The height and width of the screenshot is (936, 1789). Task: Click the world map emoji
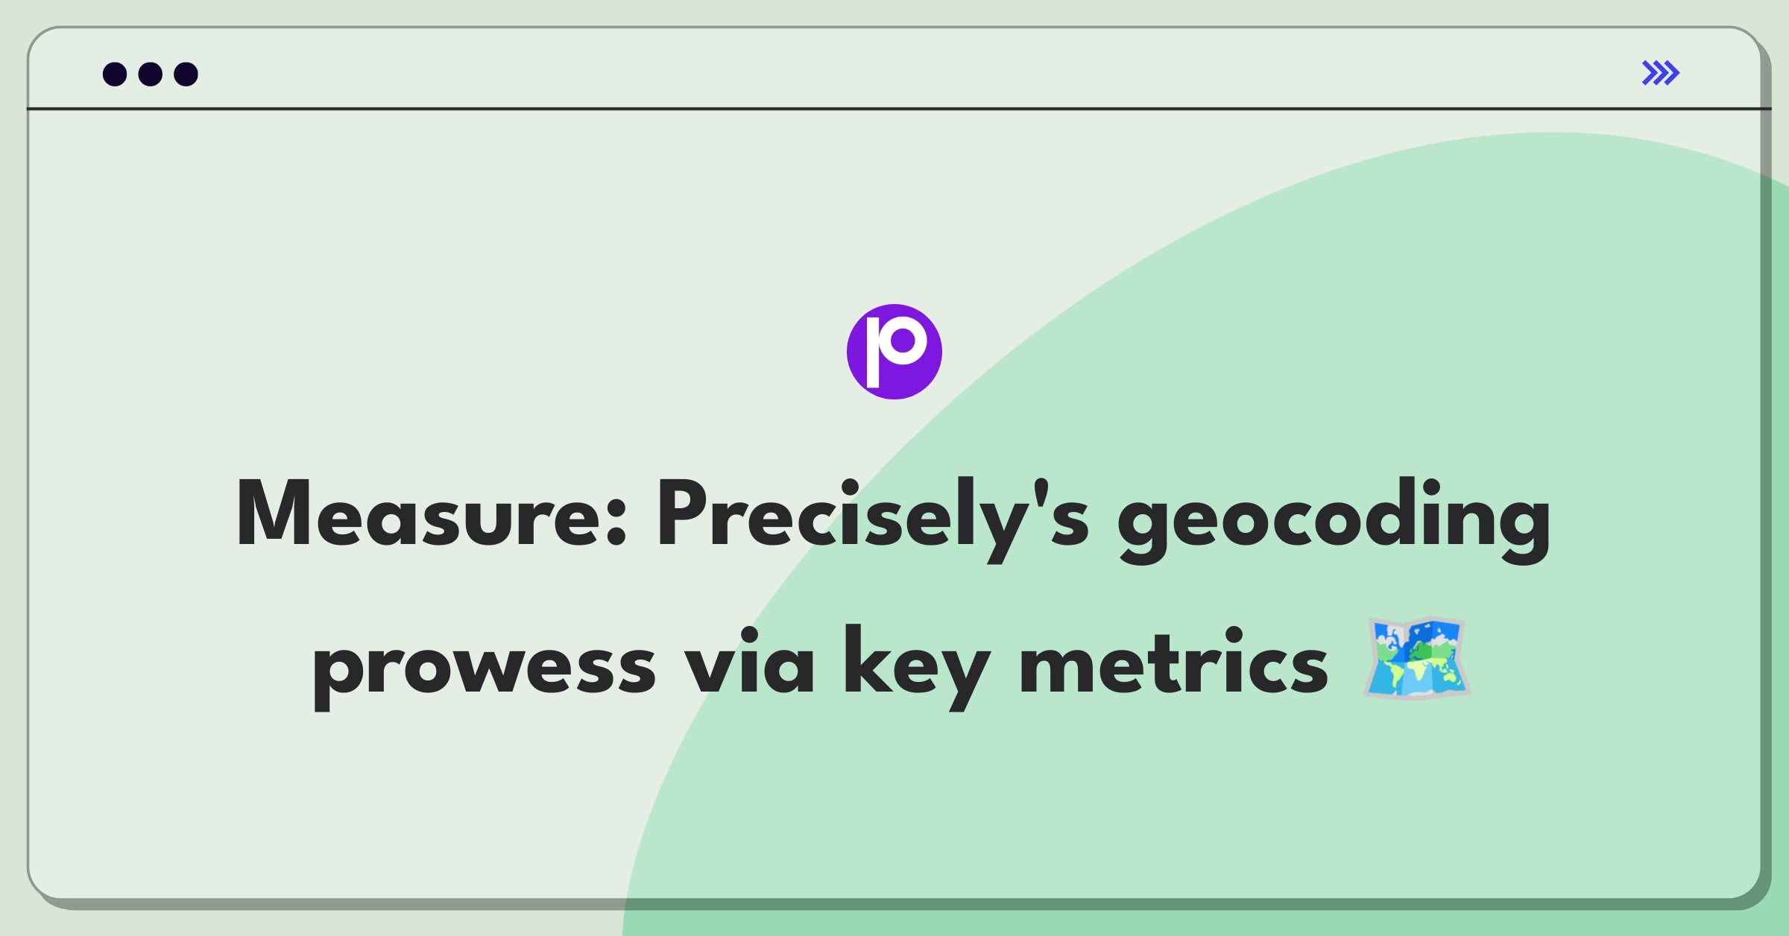coord(1417,658)
